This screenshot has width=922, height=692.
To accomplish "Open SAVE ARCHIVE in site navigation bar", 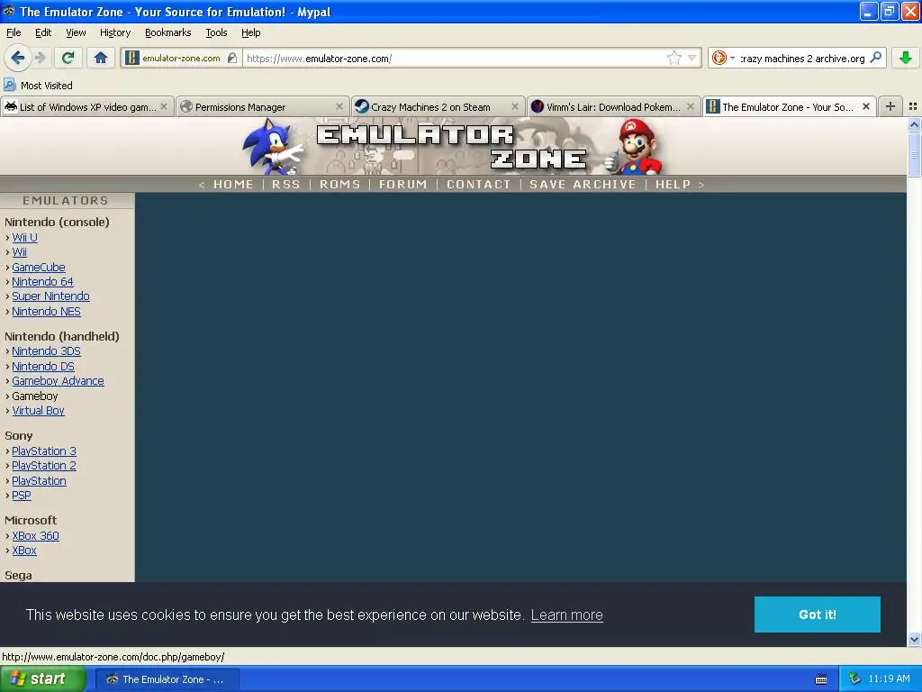I will pyautogui.click(x=583, y=184).
